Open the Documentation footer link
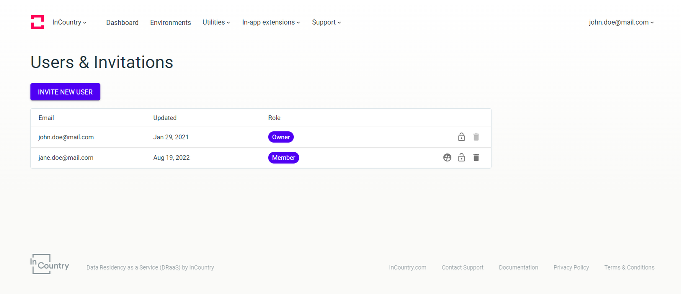This screenshot has width=681, height=294. [518, 267]
